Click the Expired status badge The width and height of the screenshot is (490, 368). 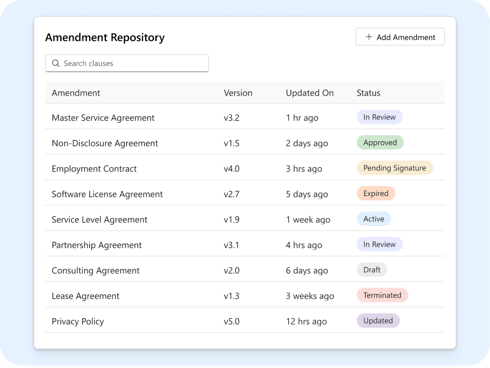(376, 193)
